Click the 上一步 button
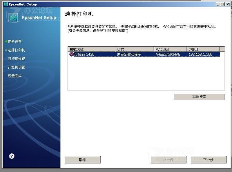The width and height of the screenshot is (232, 172). pos(168,160)
